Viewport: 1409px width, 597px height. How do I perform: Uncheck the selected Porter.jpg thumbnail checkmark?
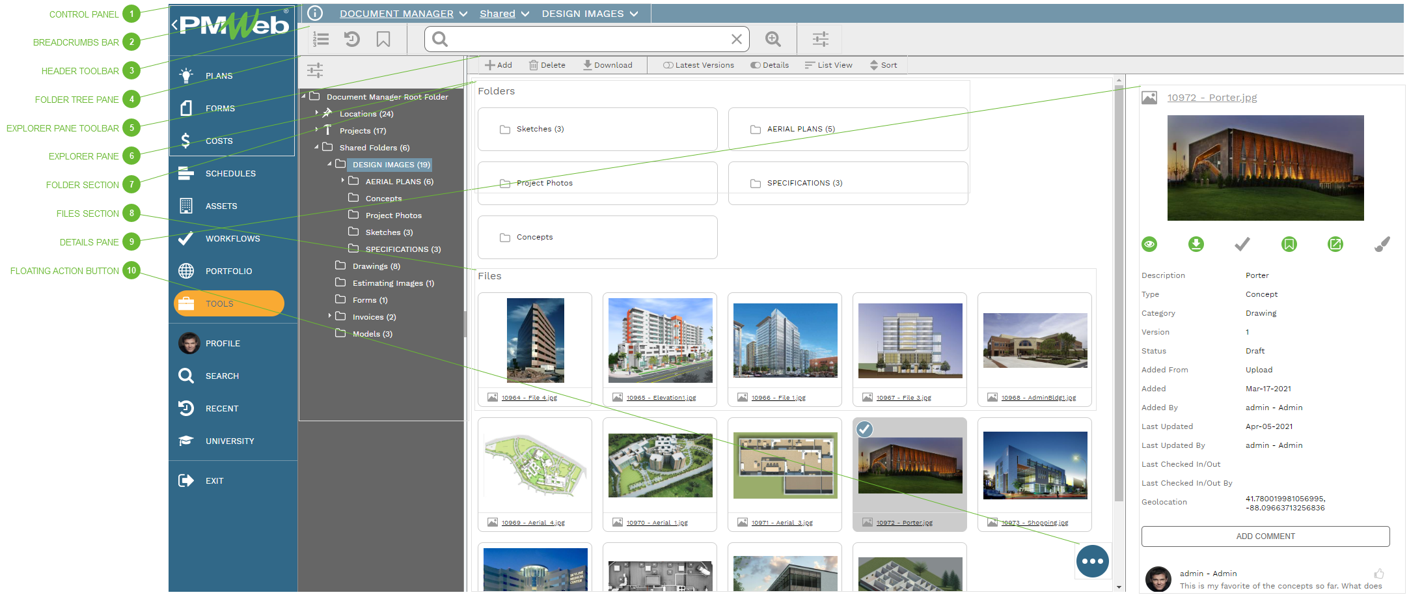pos(864,430)
